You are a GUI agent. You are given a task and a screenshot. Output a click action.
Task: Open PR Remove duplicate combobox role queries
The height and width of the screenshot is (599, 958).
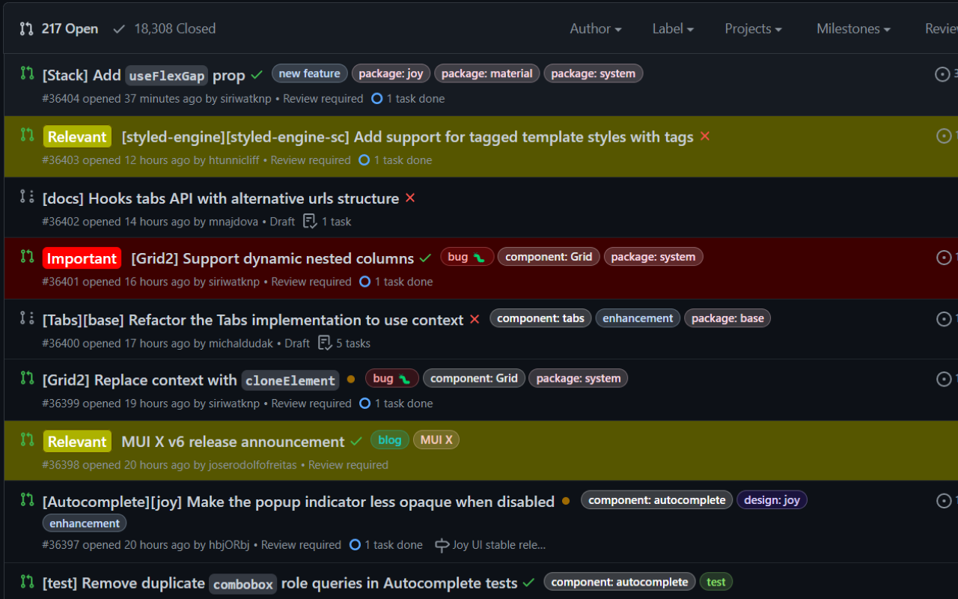[x=280, y=583]
